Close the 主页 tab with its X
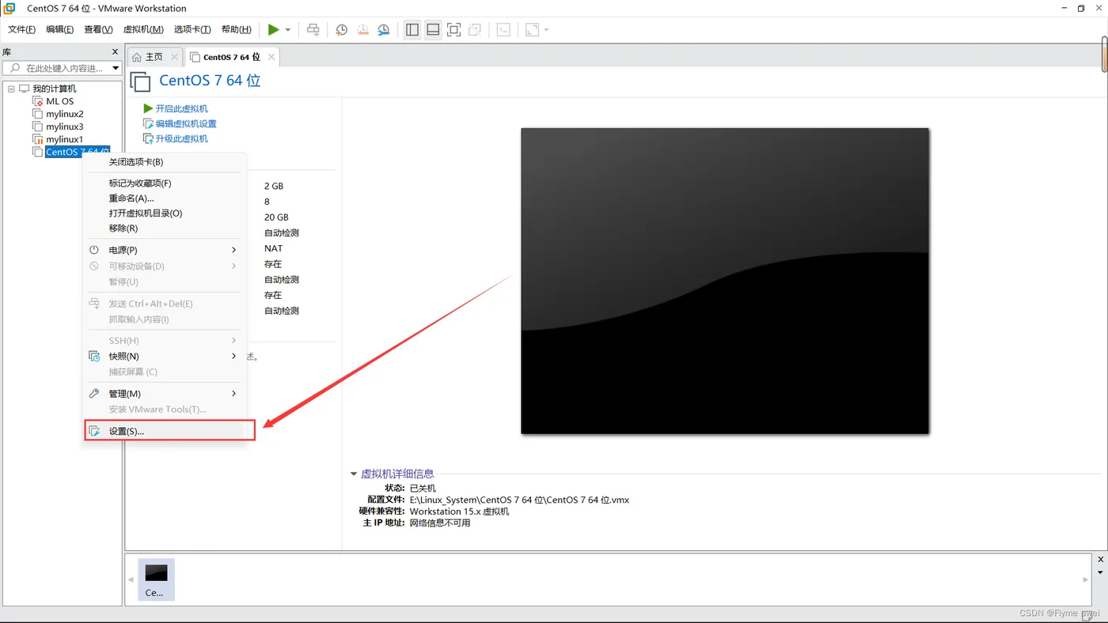Screen dimensions: 1108x623 click(x=174, y=57)
